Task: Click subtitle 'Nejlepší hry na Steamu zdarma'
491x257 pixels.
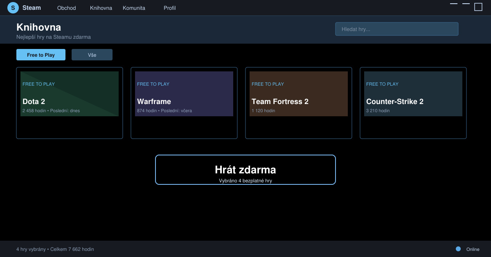Action: (54, 37)
